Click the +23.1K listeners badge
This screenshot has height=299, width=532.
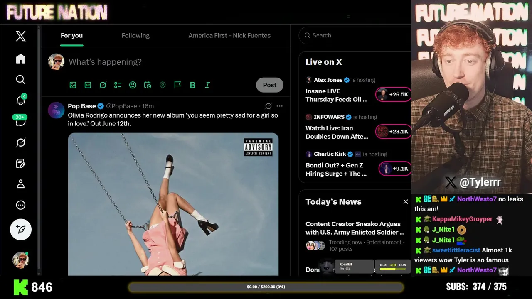click(393, 132)
